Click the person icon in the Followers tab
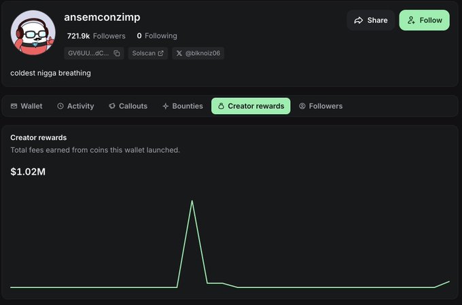The width and height of the screenshot is (462, 305). [x=302, y=106]
